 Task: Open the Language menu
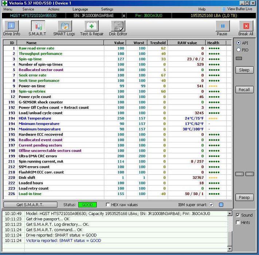pyautogui.click(x=80, y=9)
